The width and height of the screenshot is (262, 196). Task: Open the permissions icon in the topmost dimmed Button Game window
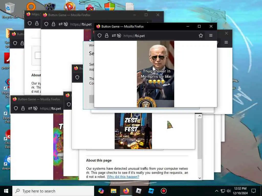click(x=60, y=24)
